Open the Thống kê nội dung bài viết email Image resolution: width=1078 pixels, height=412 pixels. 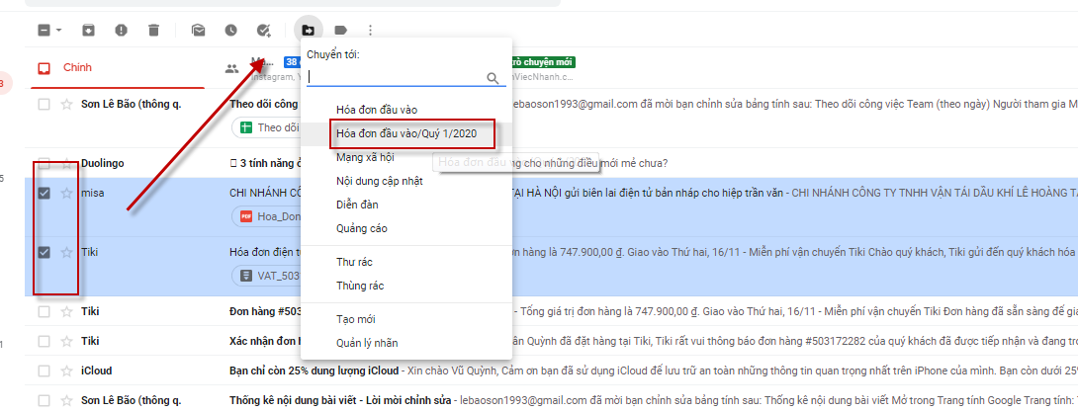tap(551, 400)
